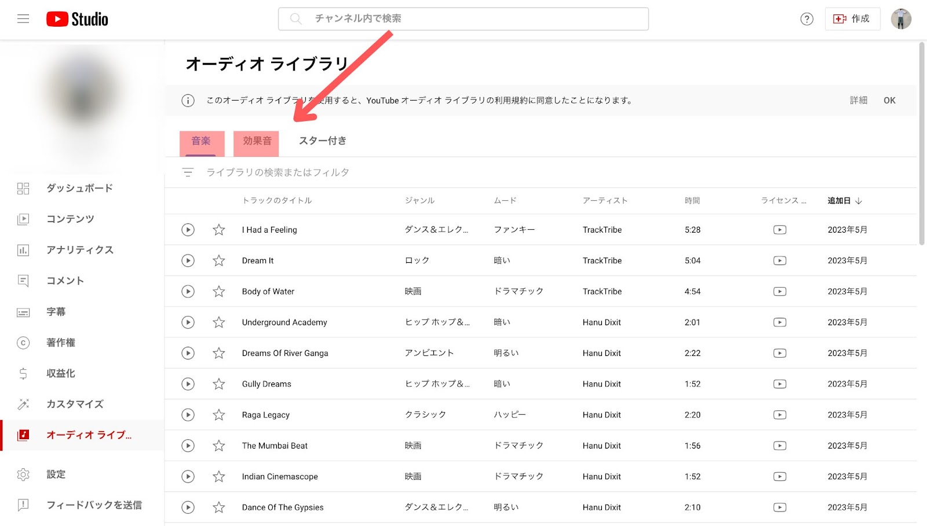
Task: Star the track I Had a Feeling
Action: click(218, 230)
